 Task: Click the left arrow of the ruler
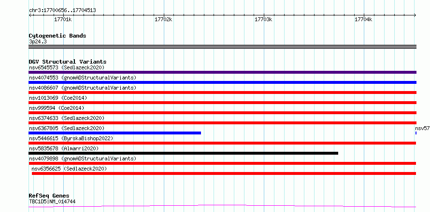pyautogui.click(x=30, y=15)
